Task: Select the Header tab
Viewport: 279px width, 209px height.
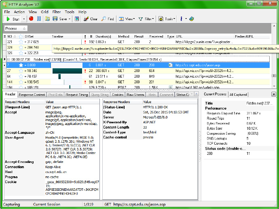Action: (10, 94)
